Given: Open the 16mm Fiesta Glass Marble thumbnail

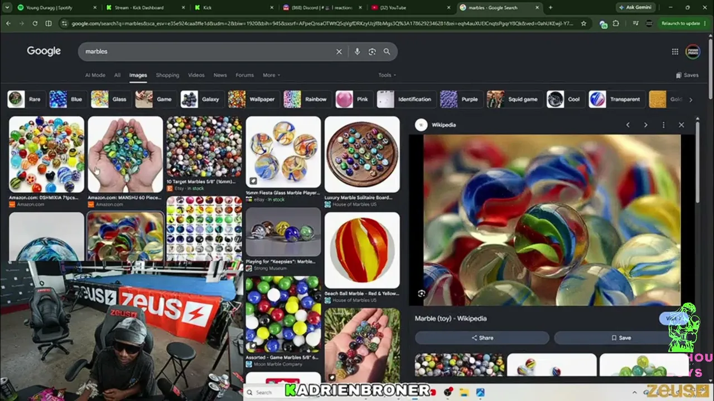Looking at the screenshot, I should (283, 151).
